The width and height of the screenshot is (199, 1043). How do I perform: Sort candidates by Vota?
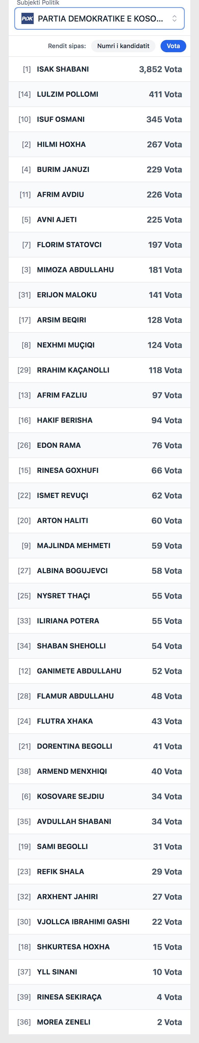(173, 46)
